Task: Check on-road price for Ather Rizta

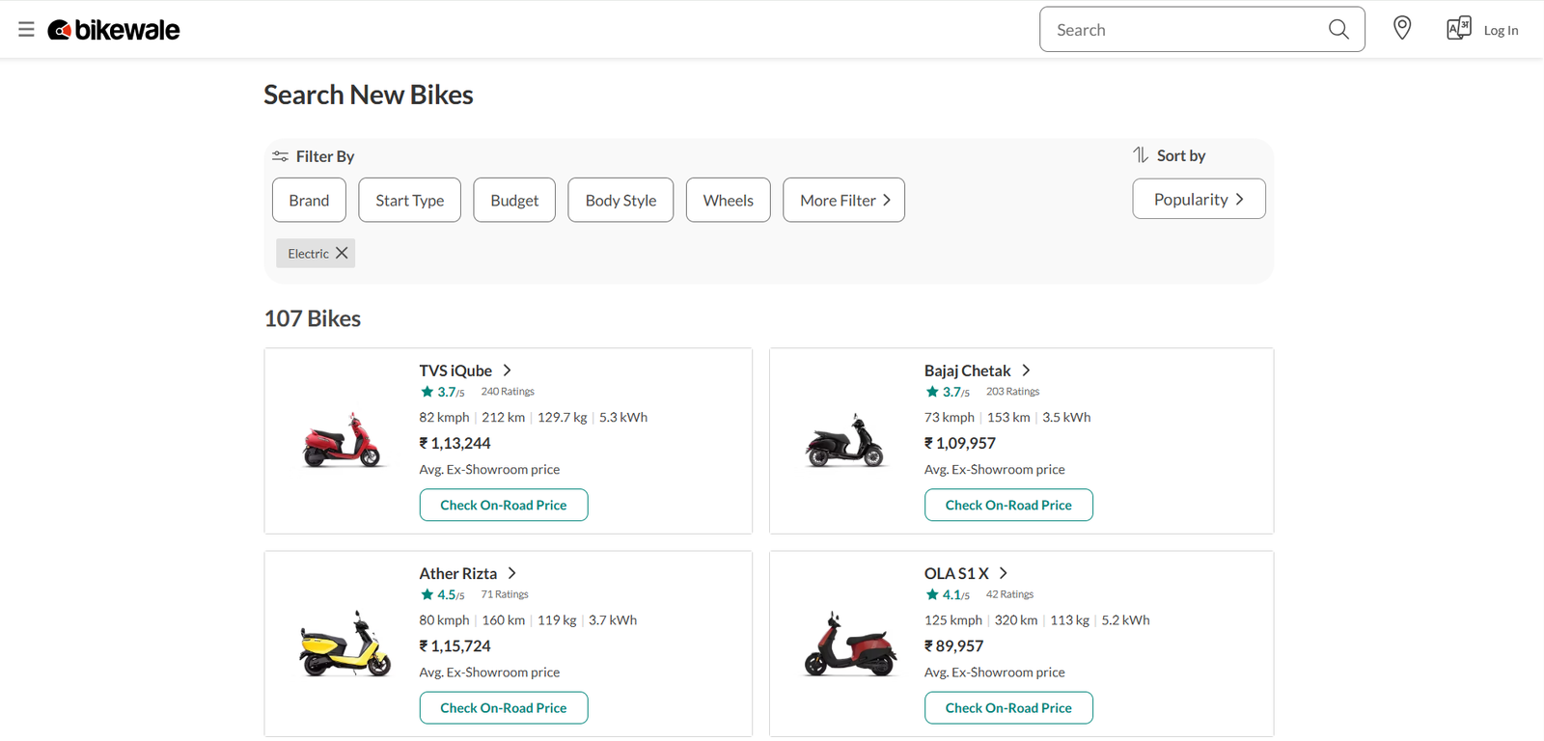Action: pos(504,707)
